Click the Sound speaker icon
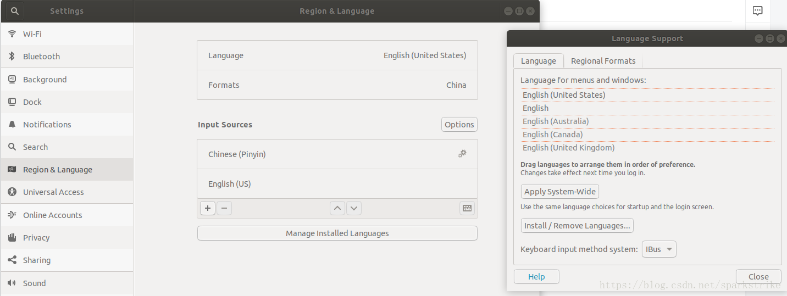787x296 pixels. (x=12, y=283)
